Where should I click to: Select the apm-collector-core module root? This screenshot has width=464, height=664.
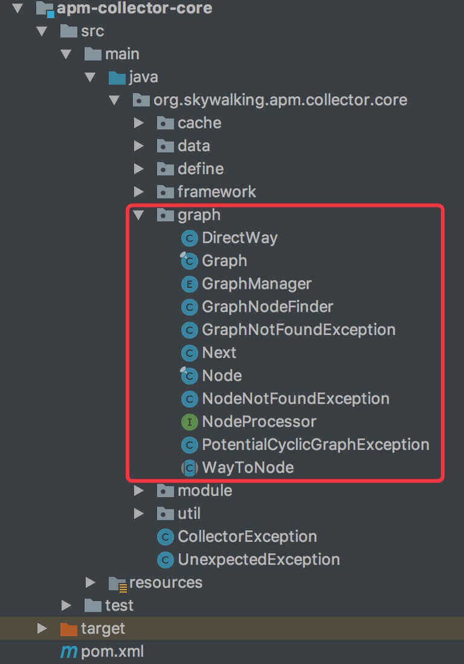(x=134, y=8)
